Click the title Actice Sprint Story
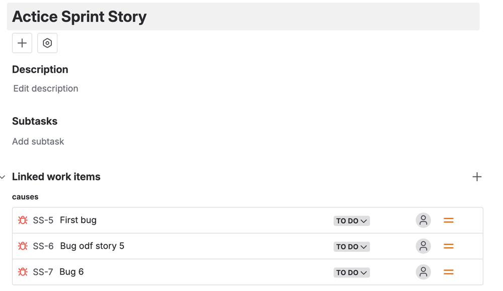This screenshot has width=503, height=291. pyautogui.click(x=79, y=17)
